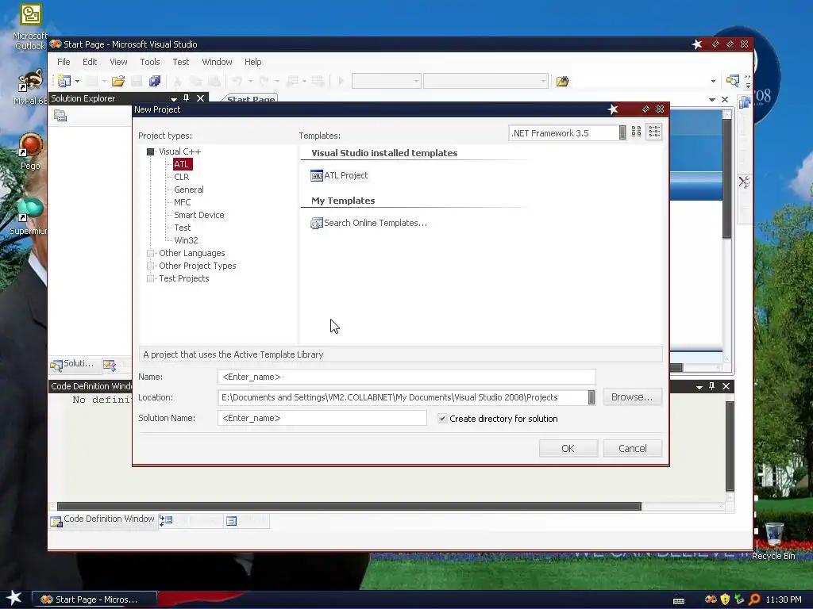The image size is (813, 609).
Task: Click the Pego desktop shortcut
Action: (30, 151)
